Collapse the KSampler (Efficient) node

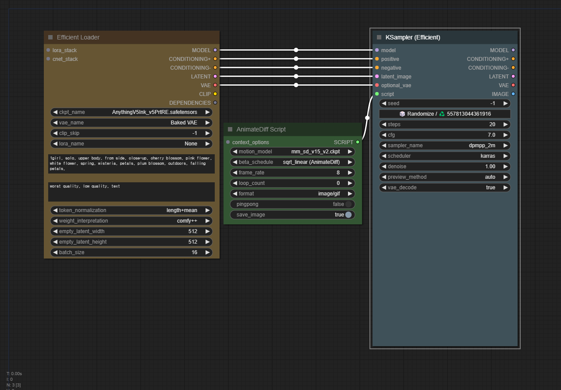coord(379,37)
